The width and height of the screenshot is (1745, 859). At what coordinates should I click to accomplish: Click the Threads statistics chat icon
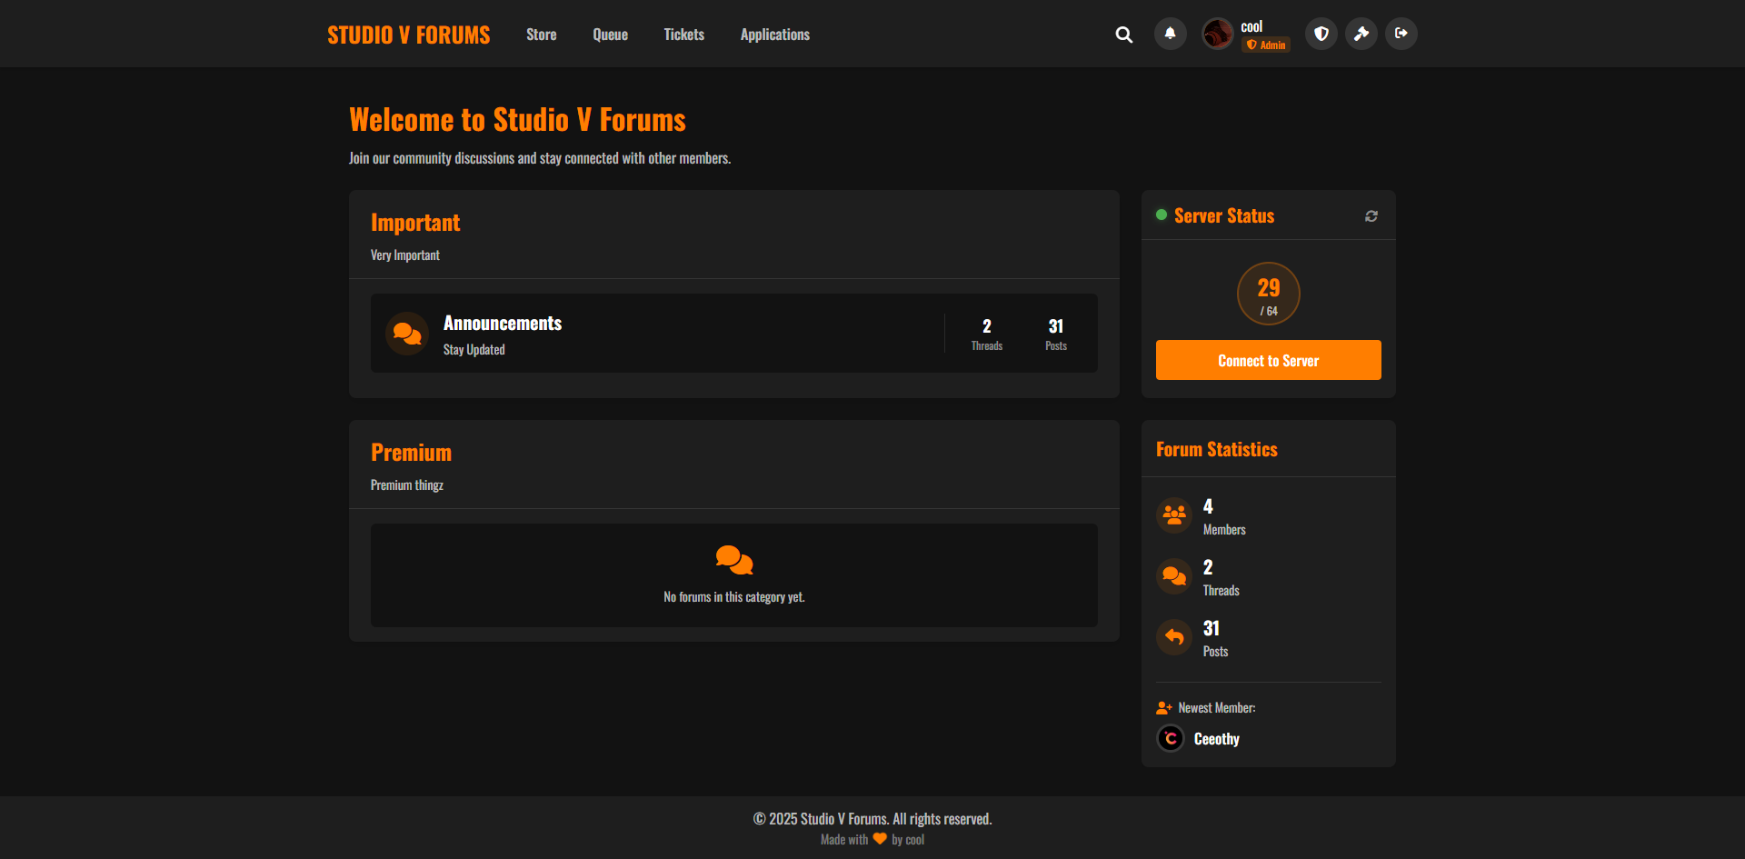1174,576
